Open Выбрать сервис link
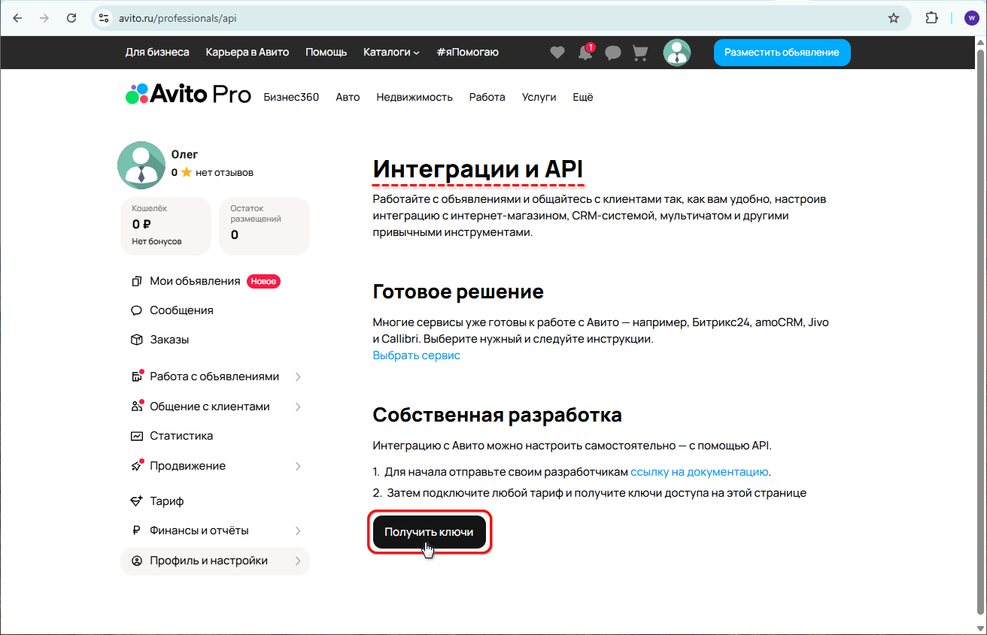This screenshot has width=987, height=635. [416, 355]
